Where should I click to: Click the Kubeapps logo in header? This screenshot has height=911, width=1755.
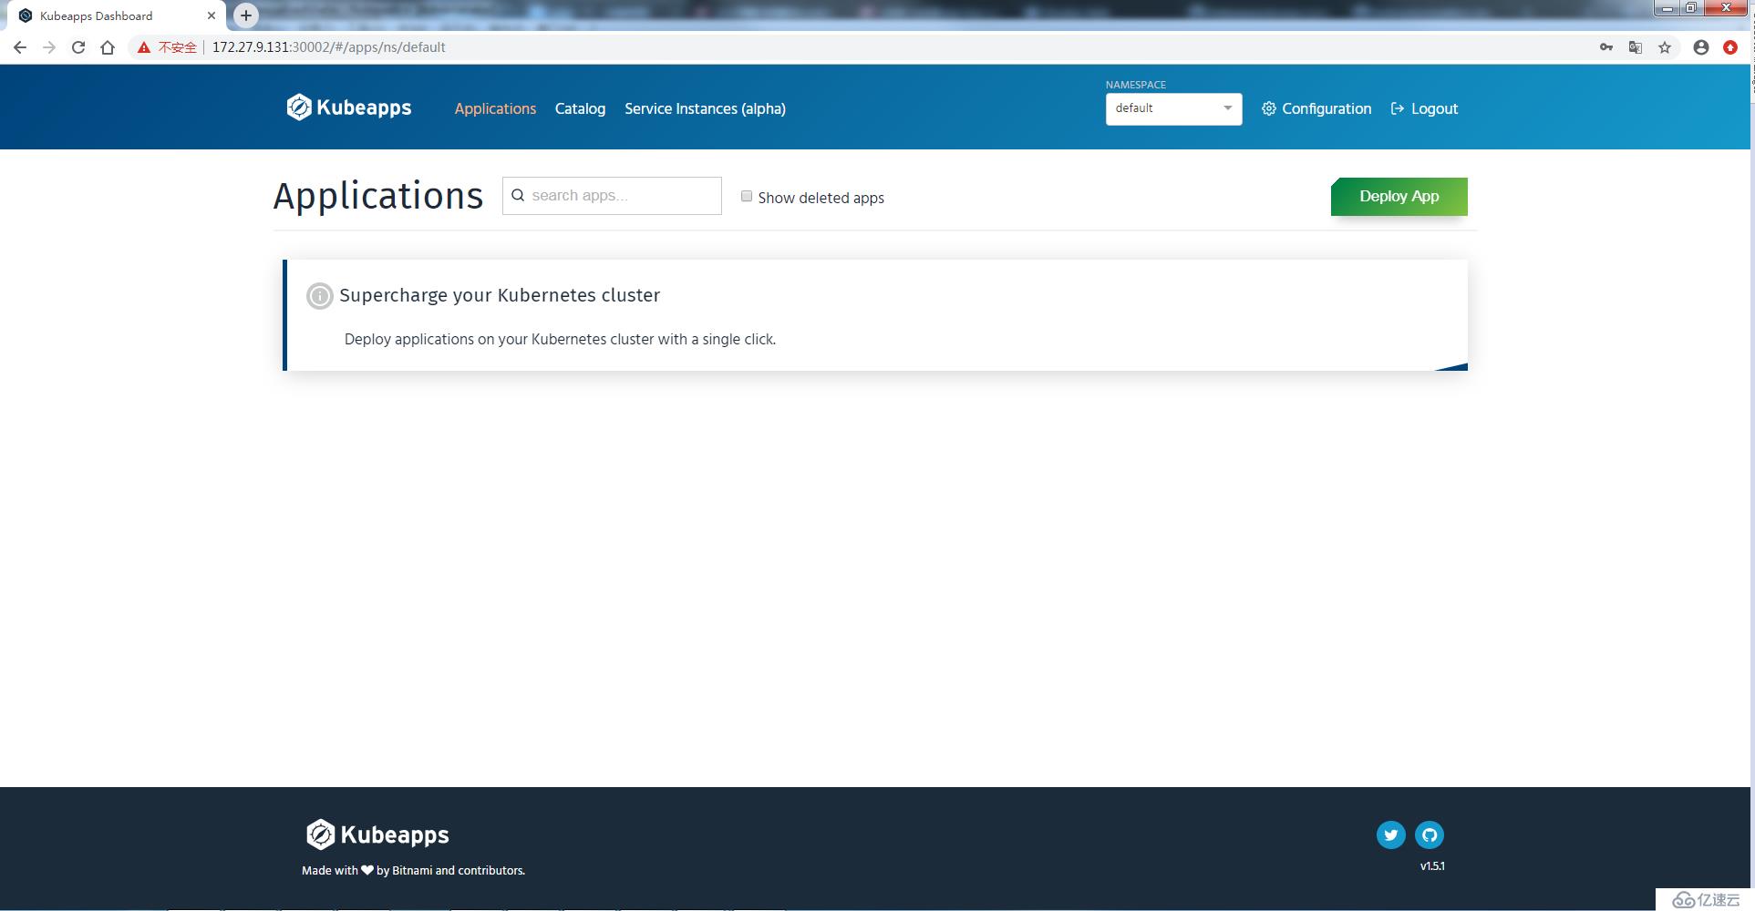349,107
